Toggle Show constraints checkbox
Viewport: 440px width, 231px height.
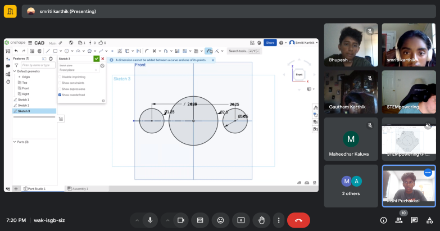tap(60, 83)
